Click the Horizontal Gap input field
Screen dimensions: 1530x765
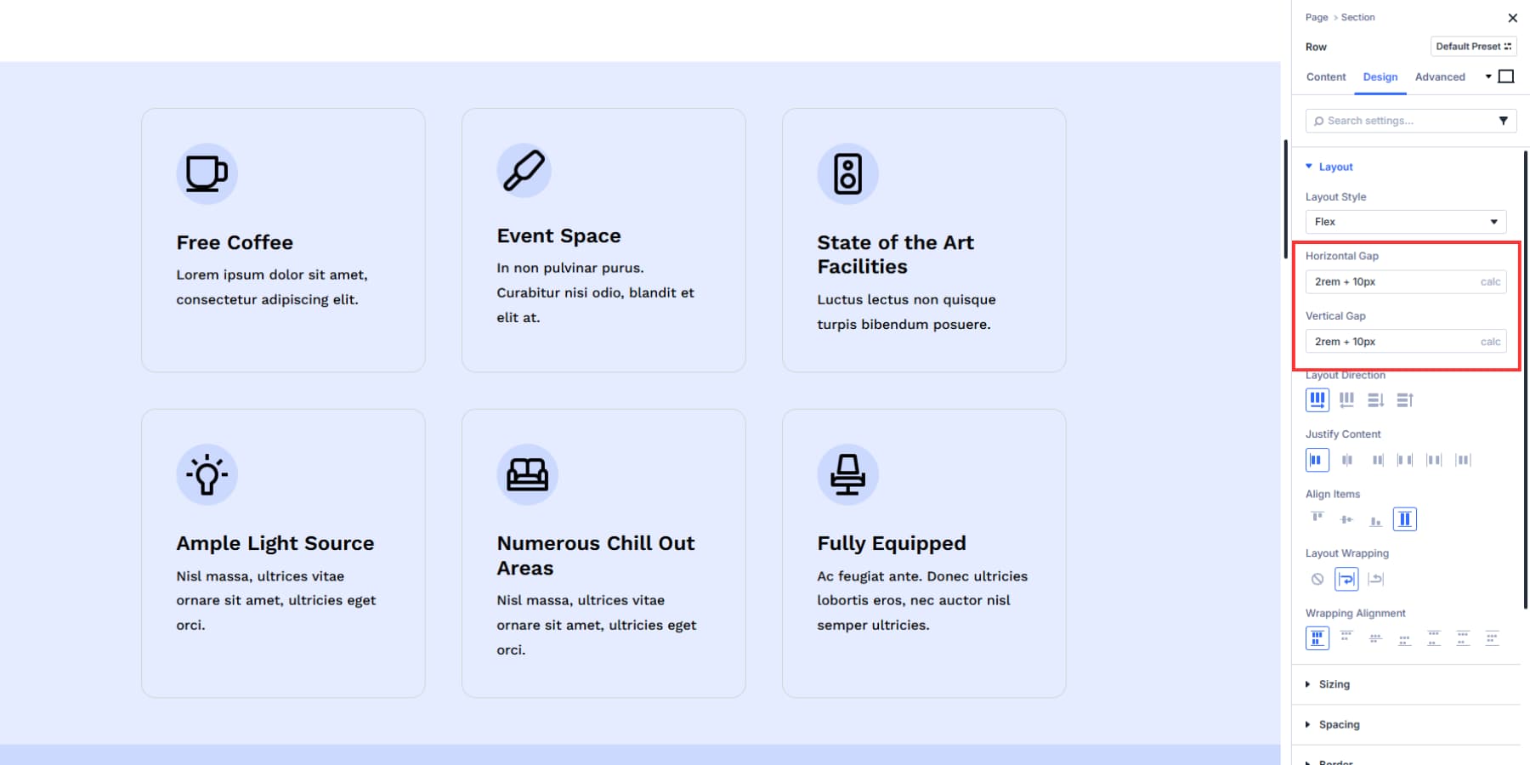[x=1394, y=282]
